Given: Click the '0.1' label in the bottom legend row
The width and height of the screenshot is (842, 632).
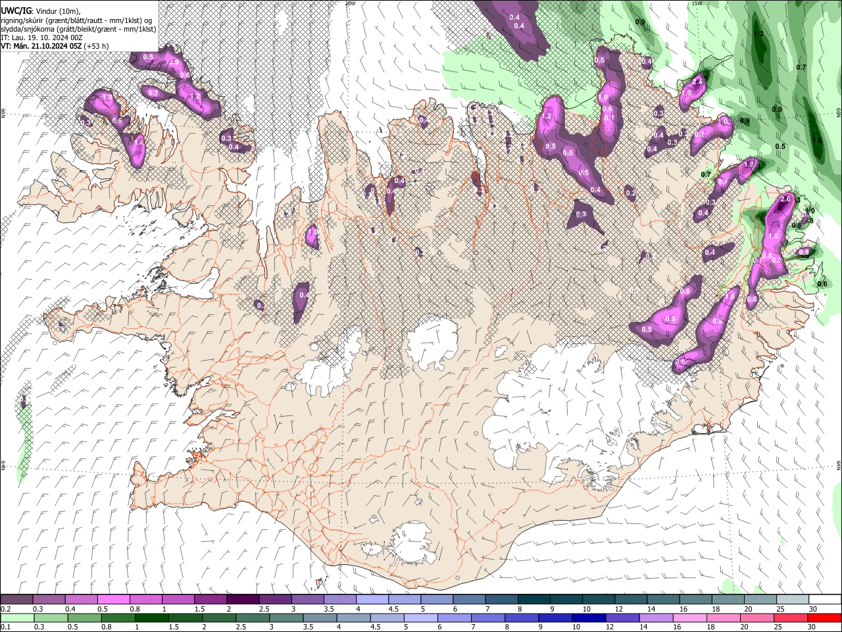Looking at the screenshot, I should 5,627.
